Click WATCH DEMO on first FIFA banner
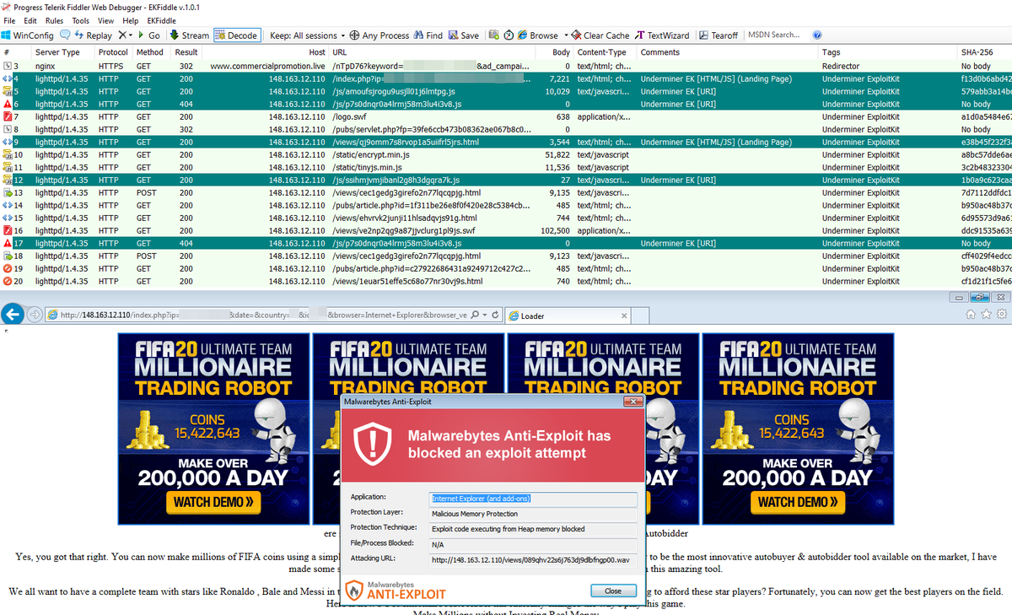 tap(214, 502)
